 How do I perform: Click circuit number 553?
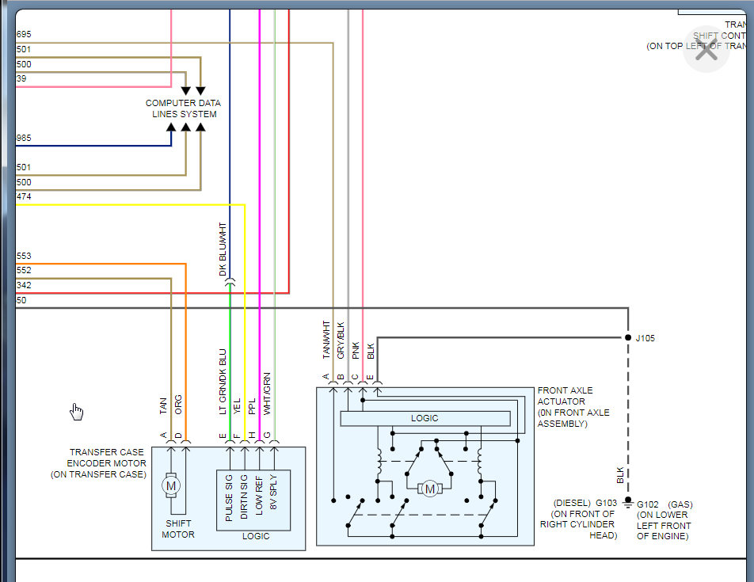coord(24,256)
